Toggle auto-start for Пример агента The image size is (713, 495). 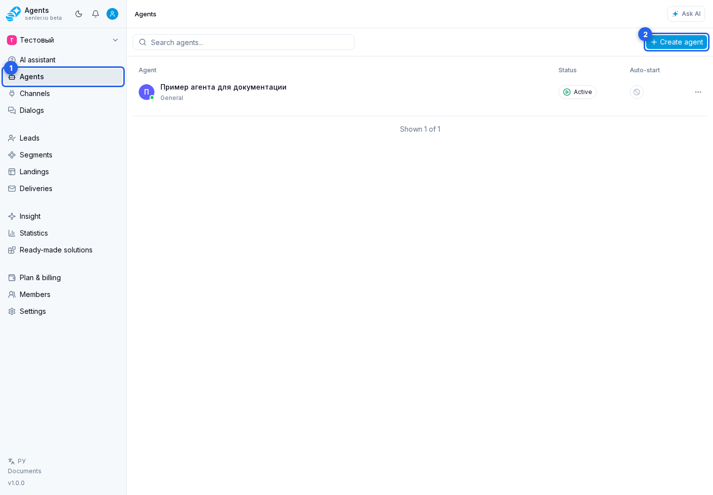(637, 92)
